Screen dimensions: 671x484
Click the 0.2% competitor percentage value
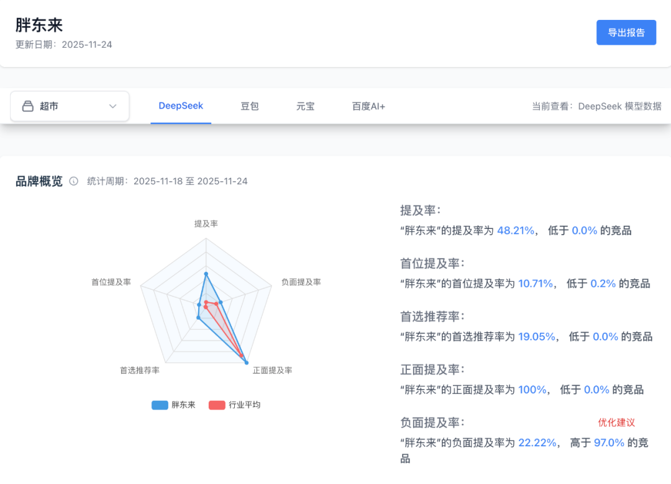click(603, 284)
